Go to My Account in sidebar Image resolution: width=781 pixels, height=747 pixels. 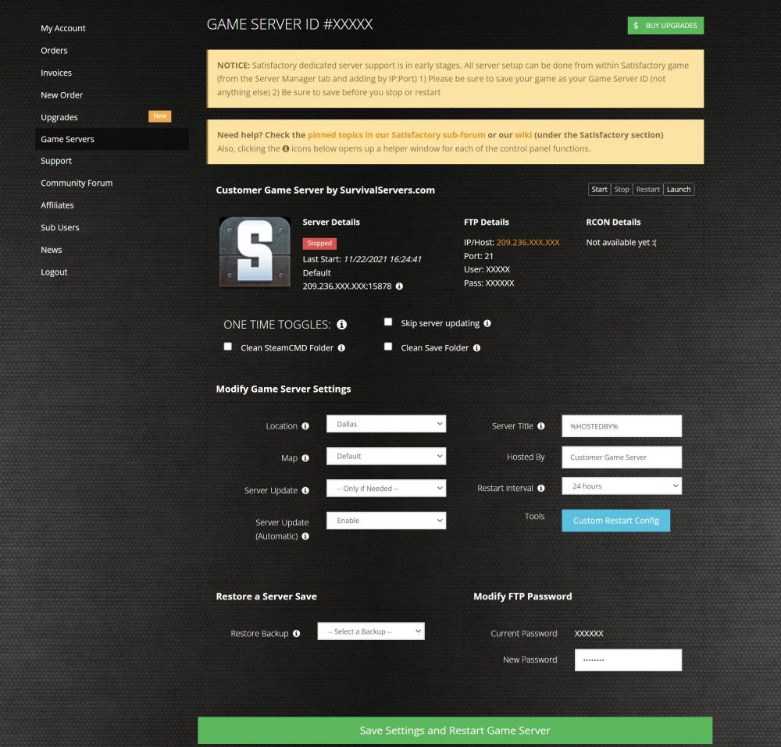point(62,28)
